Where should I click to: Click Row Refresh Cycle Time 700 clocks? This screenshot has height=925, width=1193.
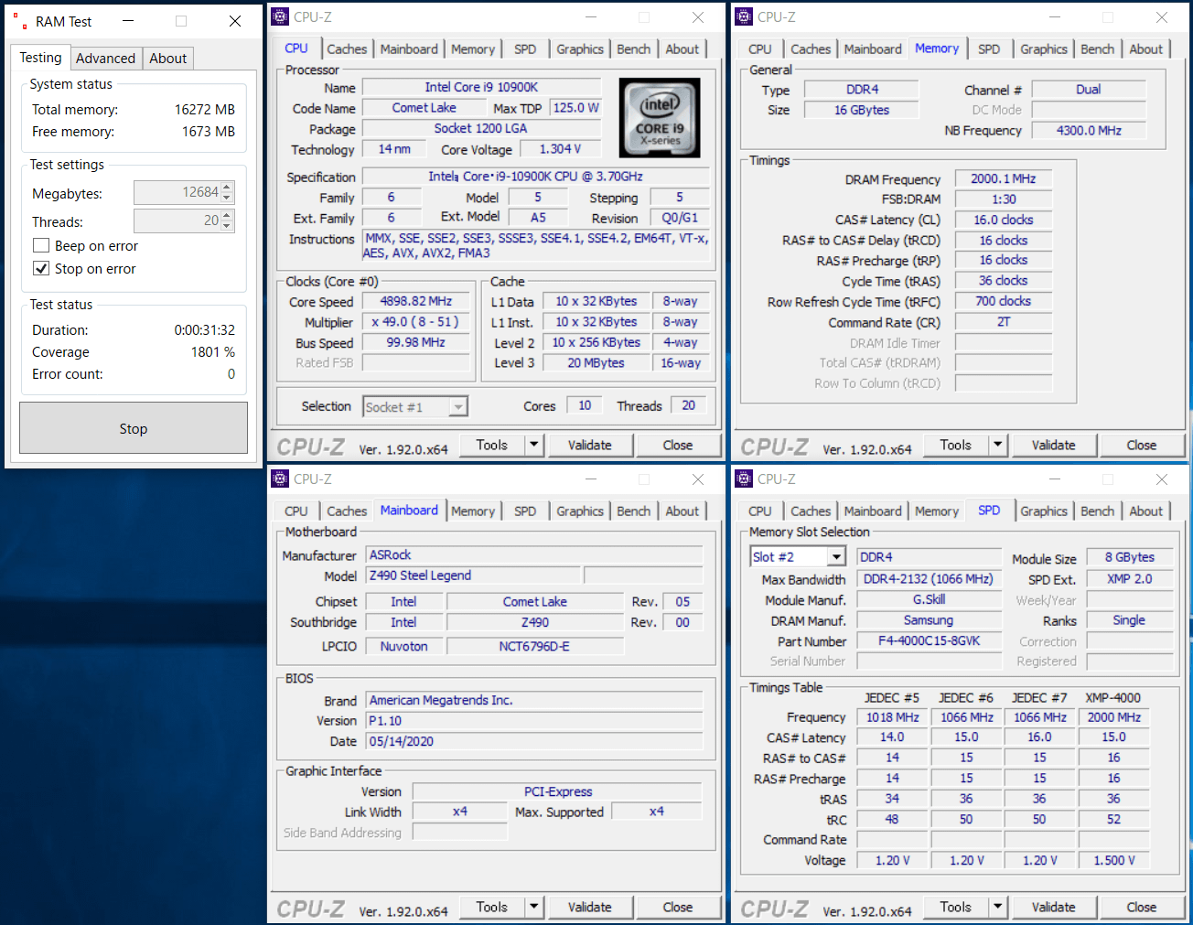[1004, 301]
